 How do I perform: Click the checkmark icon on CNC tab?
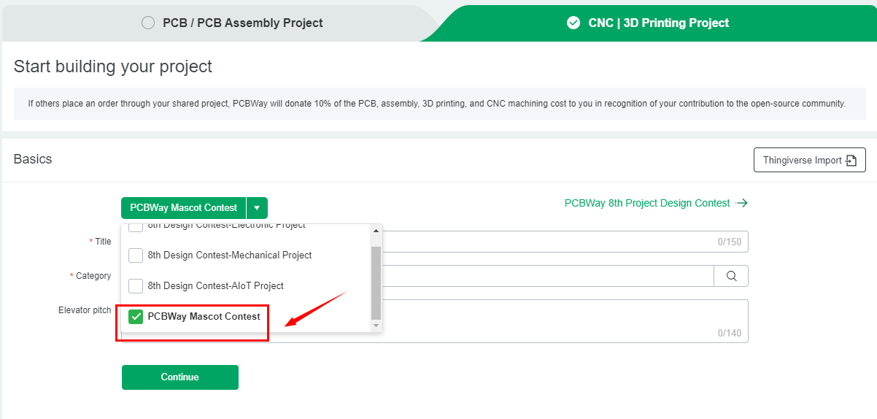(x=573, y=23)
